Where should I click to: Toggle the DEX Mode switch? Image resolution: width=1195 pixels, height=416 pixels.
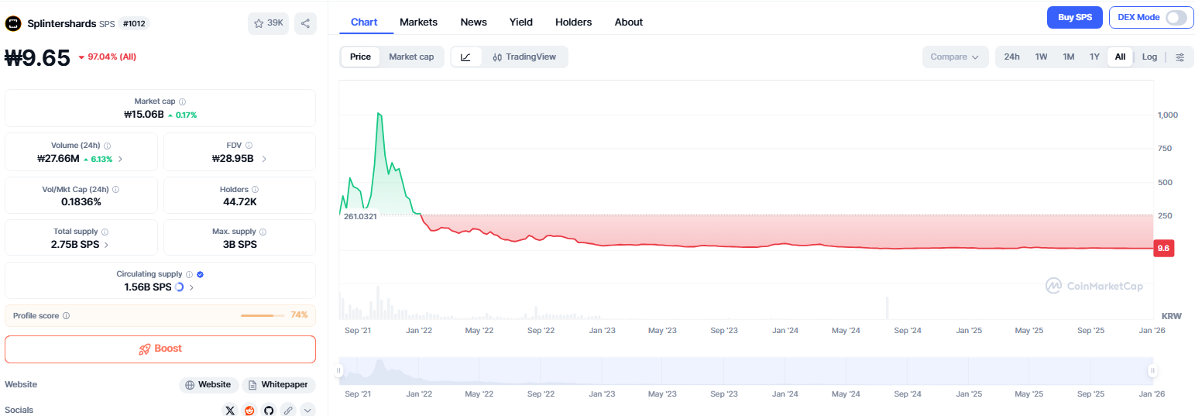tap(1176, 17)
